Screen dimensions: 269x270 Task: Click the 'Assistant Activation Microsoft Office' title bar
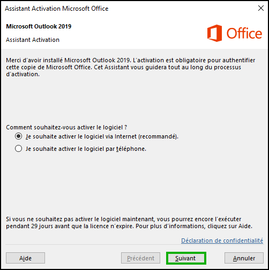click(57, 9)
